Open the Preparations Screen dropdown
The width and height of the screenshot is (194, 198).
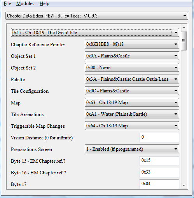click(132, 149)
